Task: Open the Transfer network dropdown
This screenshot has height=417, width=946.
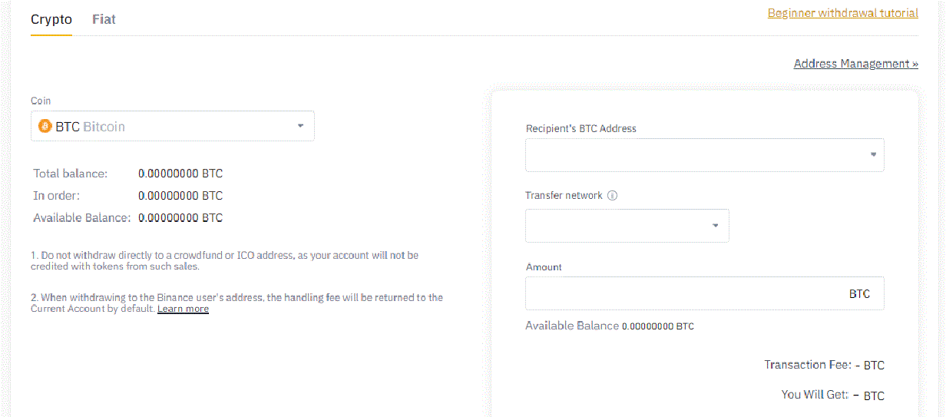Action: coord(627,226)
